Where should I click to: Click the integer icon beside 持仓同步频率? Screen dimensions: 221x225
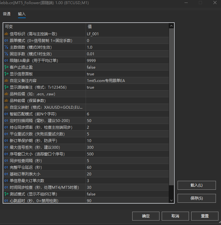(6, 127)
